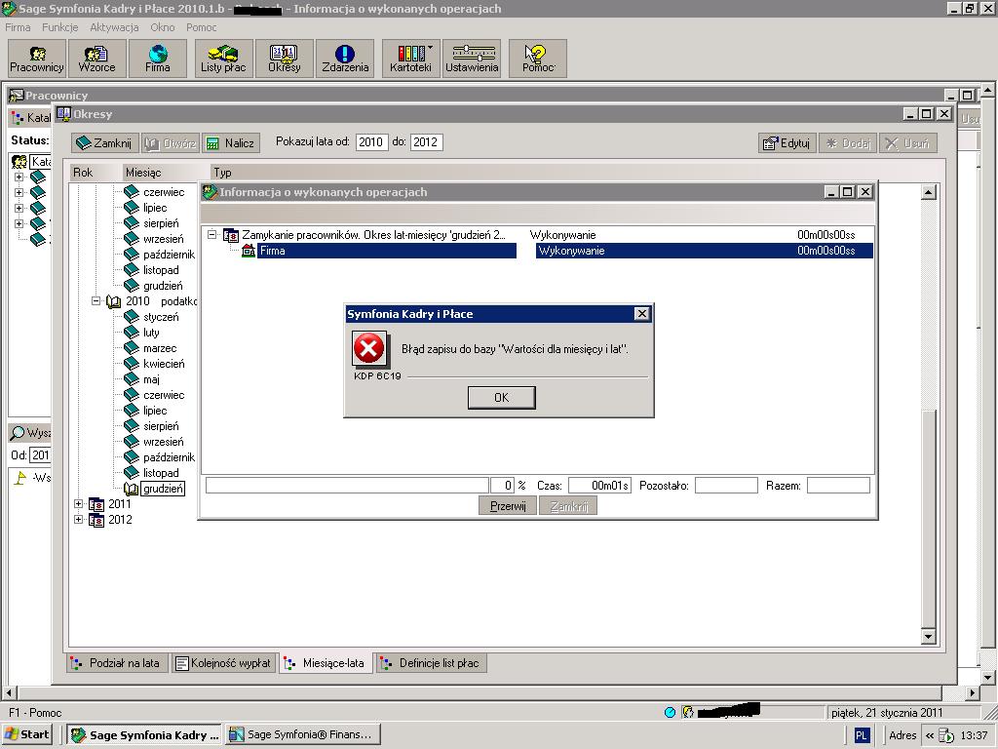This screenshot has height=749, width=998.
Task: Expand the taskbar chevron next to Adres
Action: click(x=930, y=735)
